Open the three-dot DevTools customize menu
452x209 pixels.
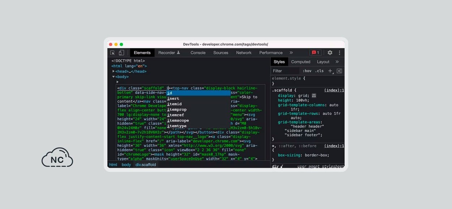339,53
